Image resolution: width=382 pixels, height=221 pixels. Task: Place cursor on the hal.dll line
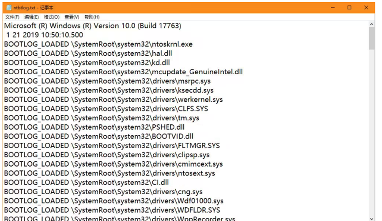[x=88, y=53]
